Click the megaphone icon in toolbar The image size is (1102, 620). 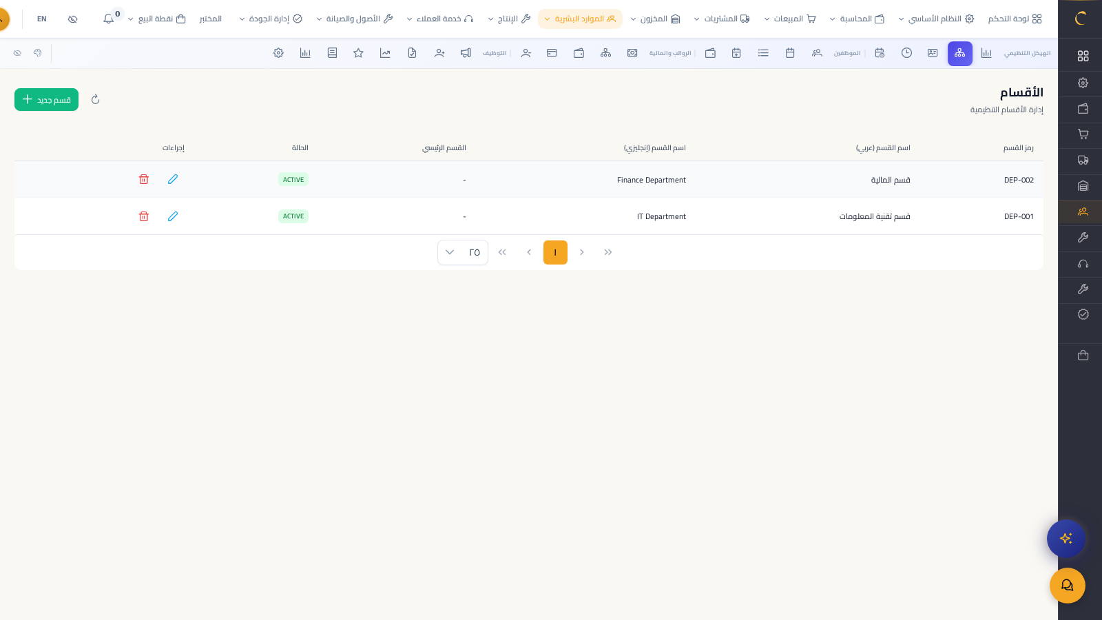[x=466, y=53]
